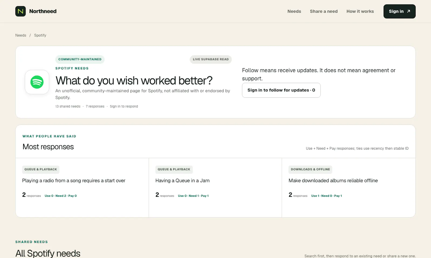Click '7 responses' text

95,106
